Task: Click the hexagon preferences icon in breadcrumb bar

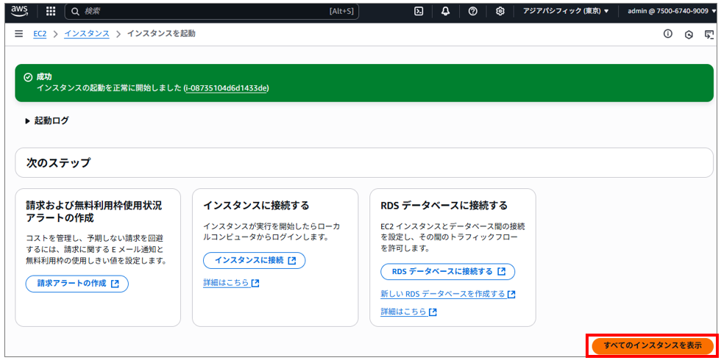Action: tap(689, 35)
